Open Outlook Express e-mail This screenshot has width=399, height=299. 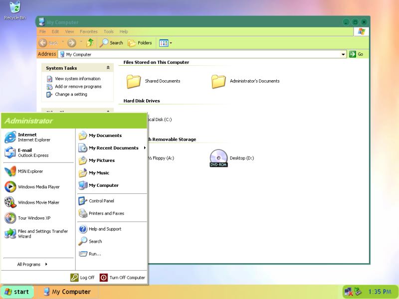pos(25,153)
